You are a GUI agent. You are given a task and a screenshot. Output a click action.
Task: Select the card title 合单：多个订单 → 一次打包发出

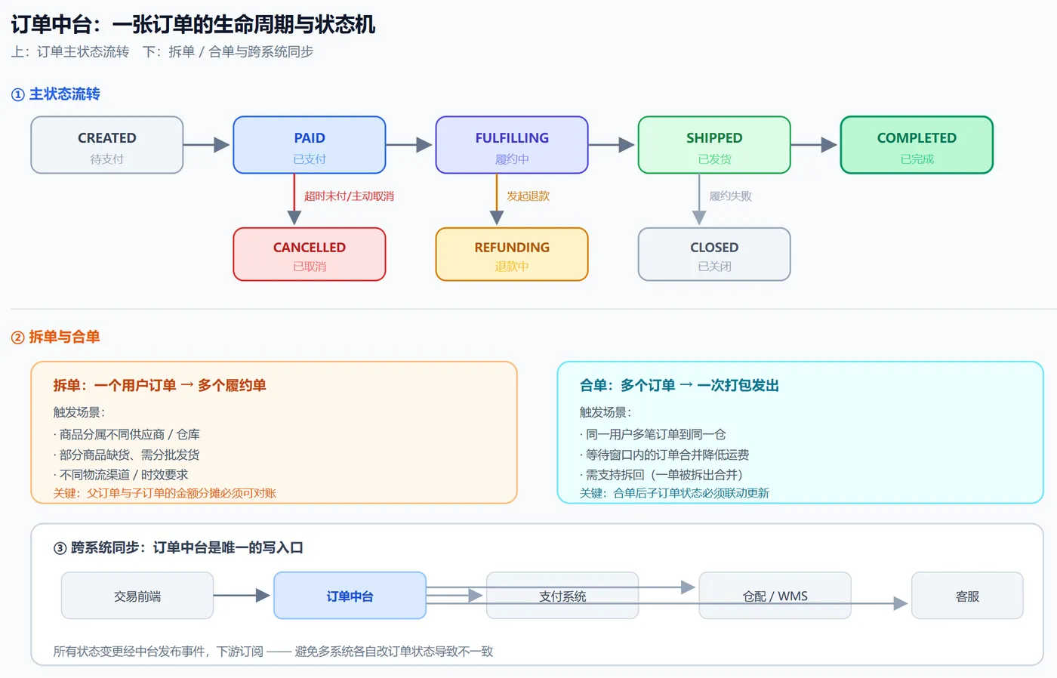[679, 385]
